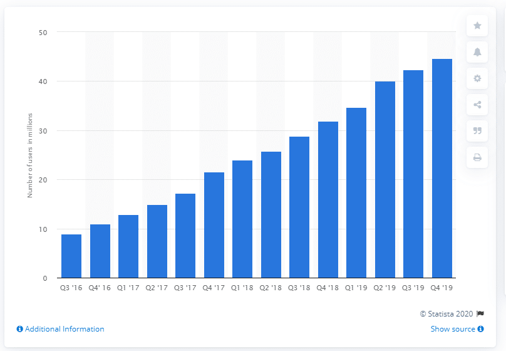Open chart settings gear icon

point(477,78)
